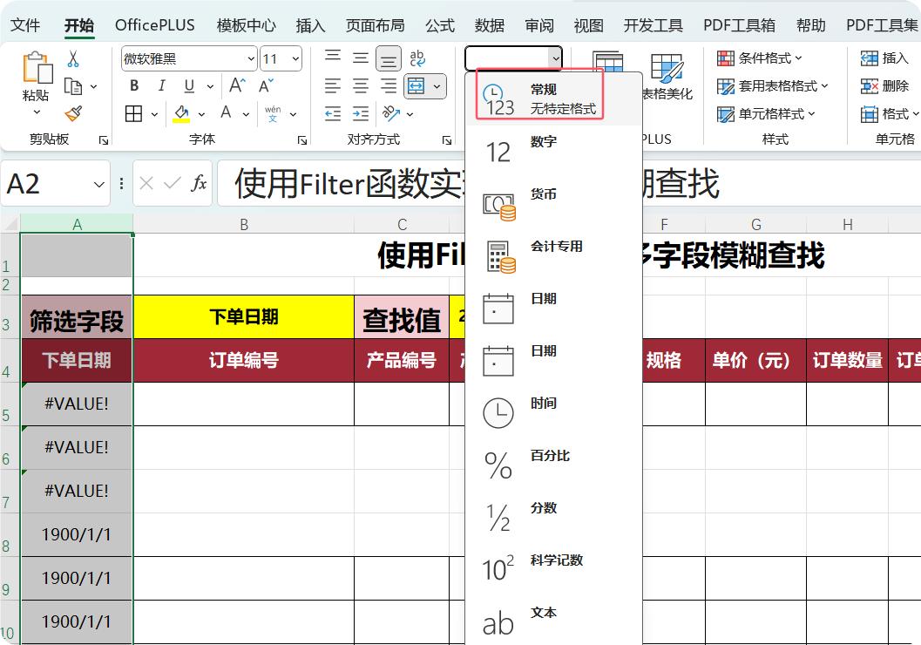Screen dimensions: 921x645
Task: Choose 会计专用 accounting format option
Action: [x=552, y=256]
